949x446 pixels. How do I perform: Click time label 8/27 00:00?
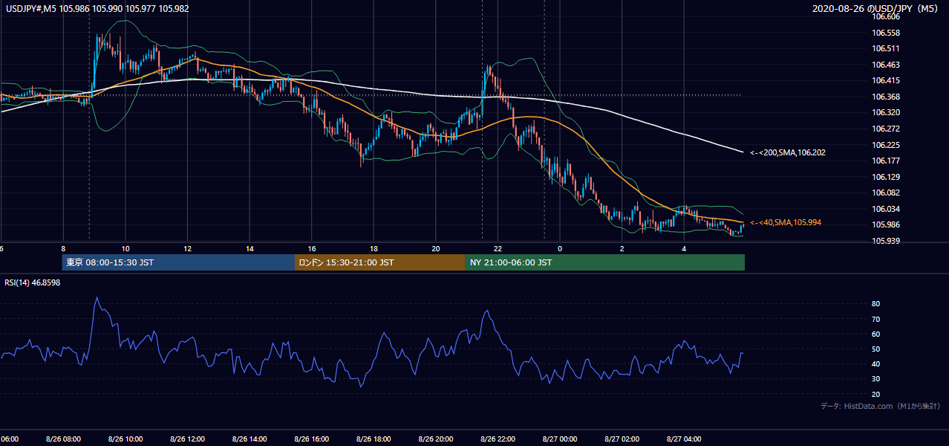[559, 439]
